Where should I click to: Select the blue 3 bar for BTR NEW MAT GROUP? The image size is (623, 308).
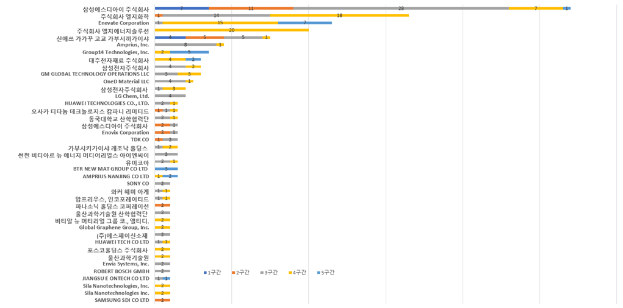point(166,169)
